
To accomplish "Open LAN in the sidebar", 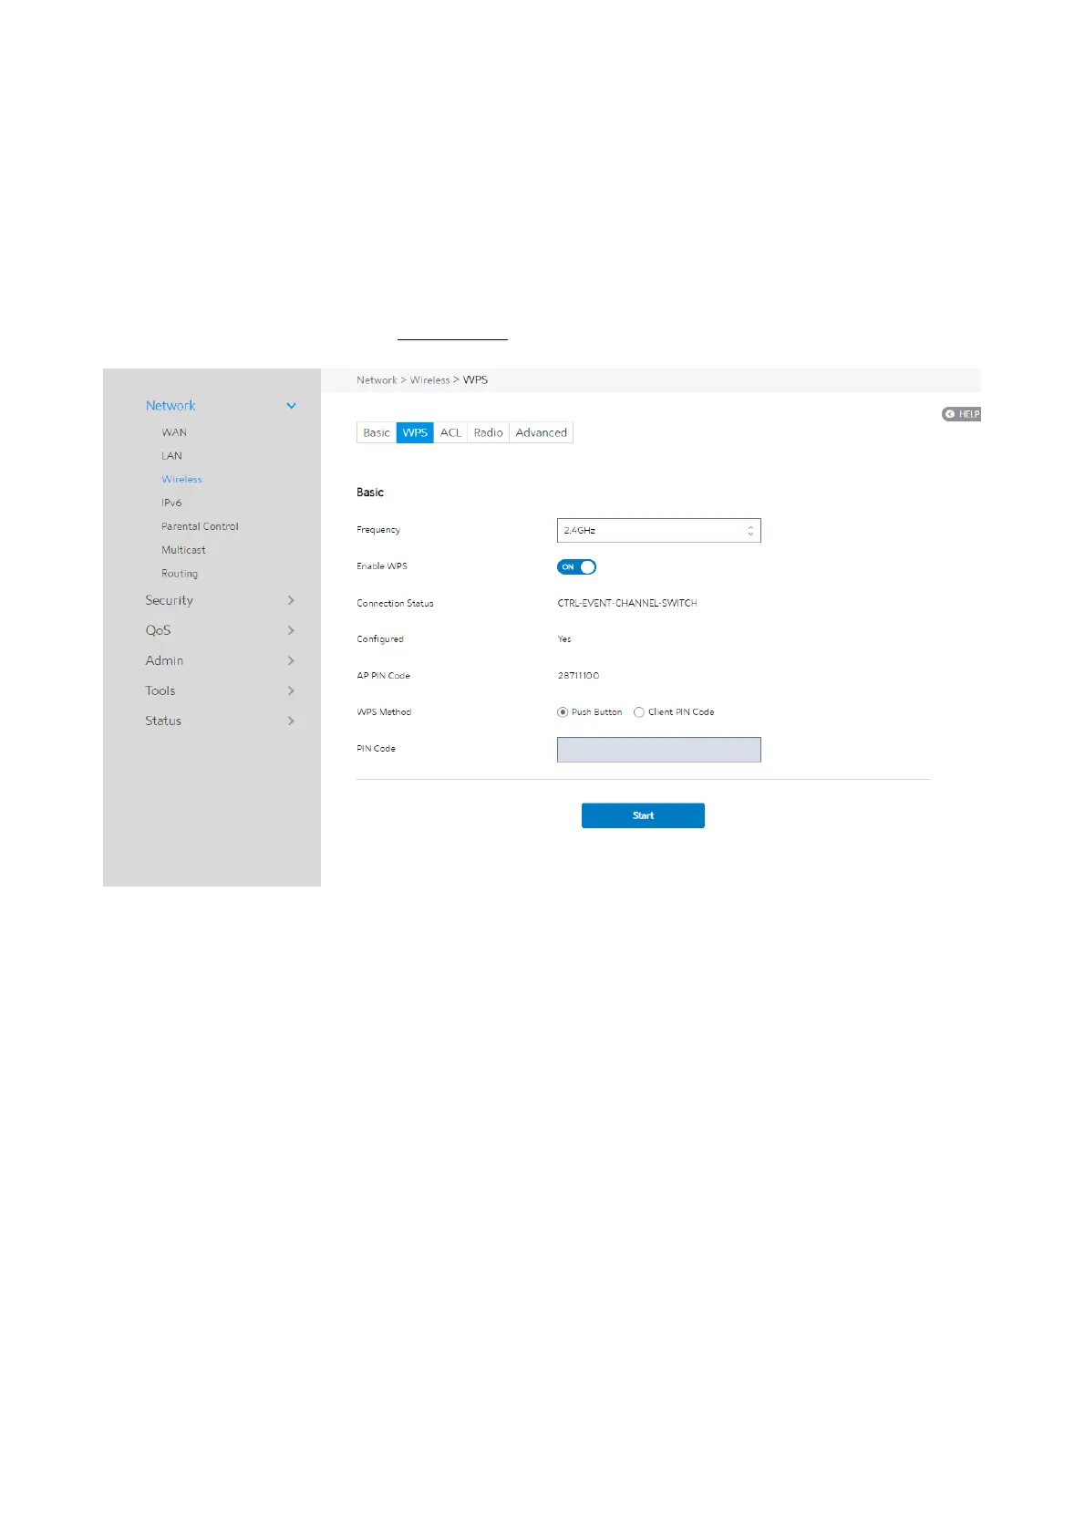I will [172, 456].
